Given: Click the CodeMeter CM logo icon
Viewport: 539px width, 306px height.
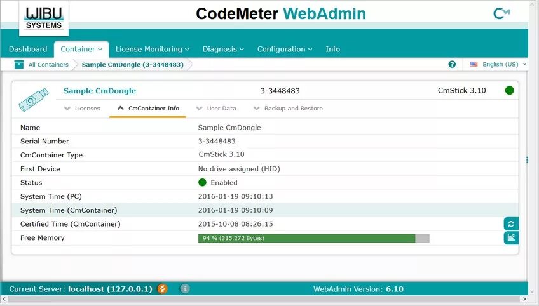Looking at the screenshot, I should 501,13.
